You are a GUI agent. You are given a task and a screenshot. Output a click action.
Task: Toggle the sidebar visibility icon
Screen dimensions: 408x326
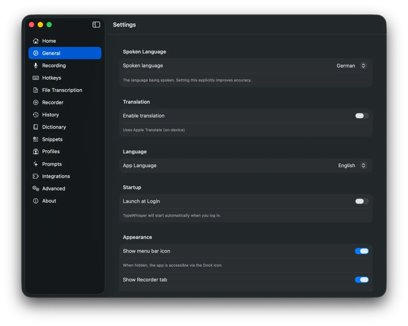tap(96, 25)
